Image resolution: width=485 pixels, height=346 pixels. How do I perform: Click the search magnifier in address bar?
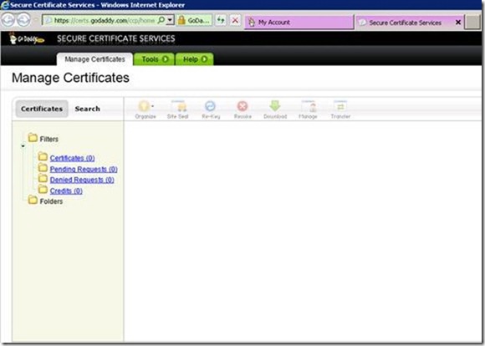point(161,20)
